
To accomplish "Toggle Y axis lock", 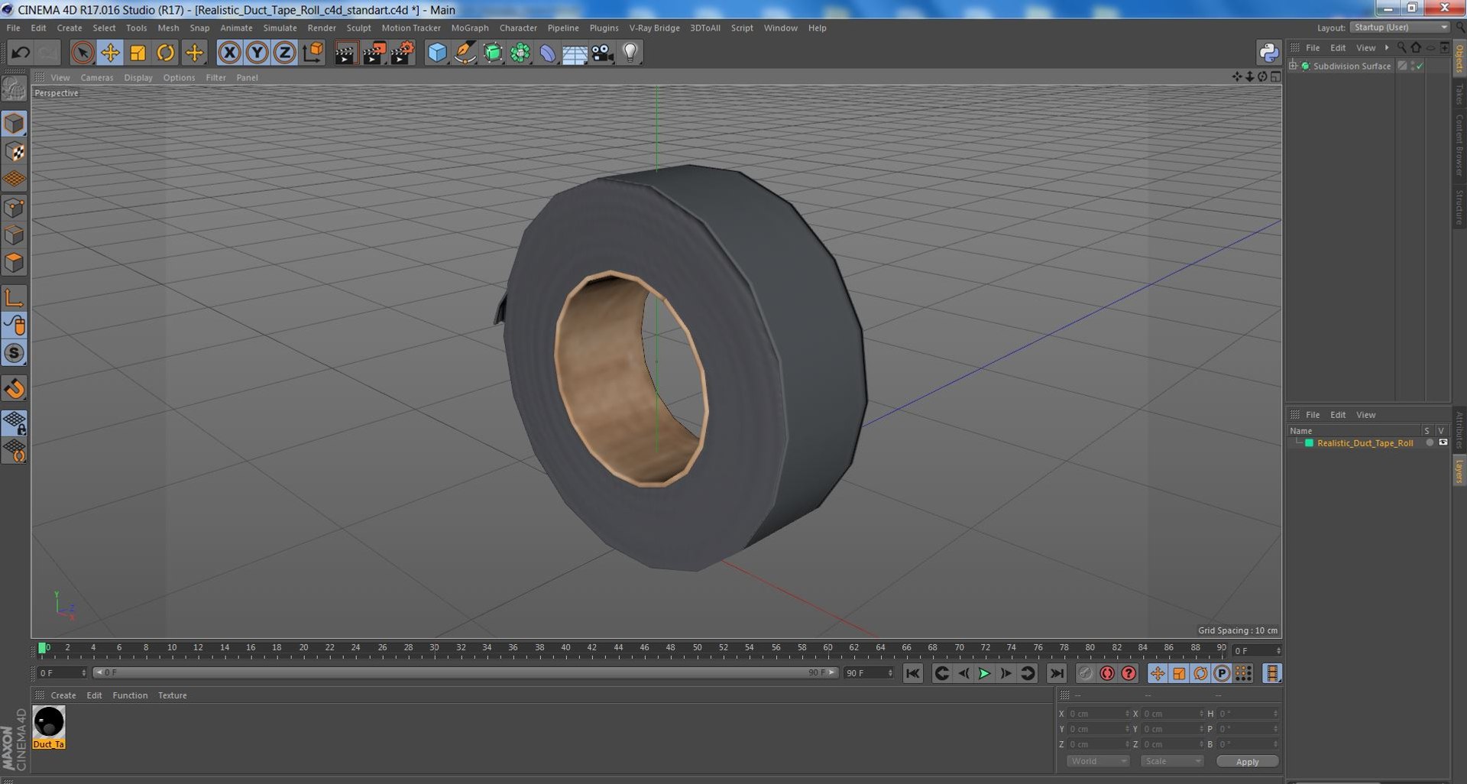I will pos(257,53).
